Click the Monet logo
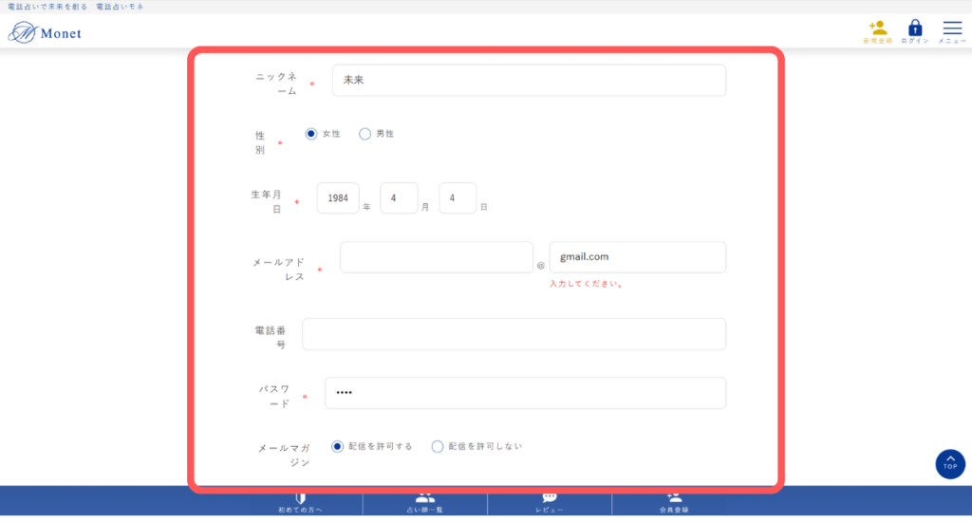This screenshot has width=972, height=522. point(46,33)
